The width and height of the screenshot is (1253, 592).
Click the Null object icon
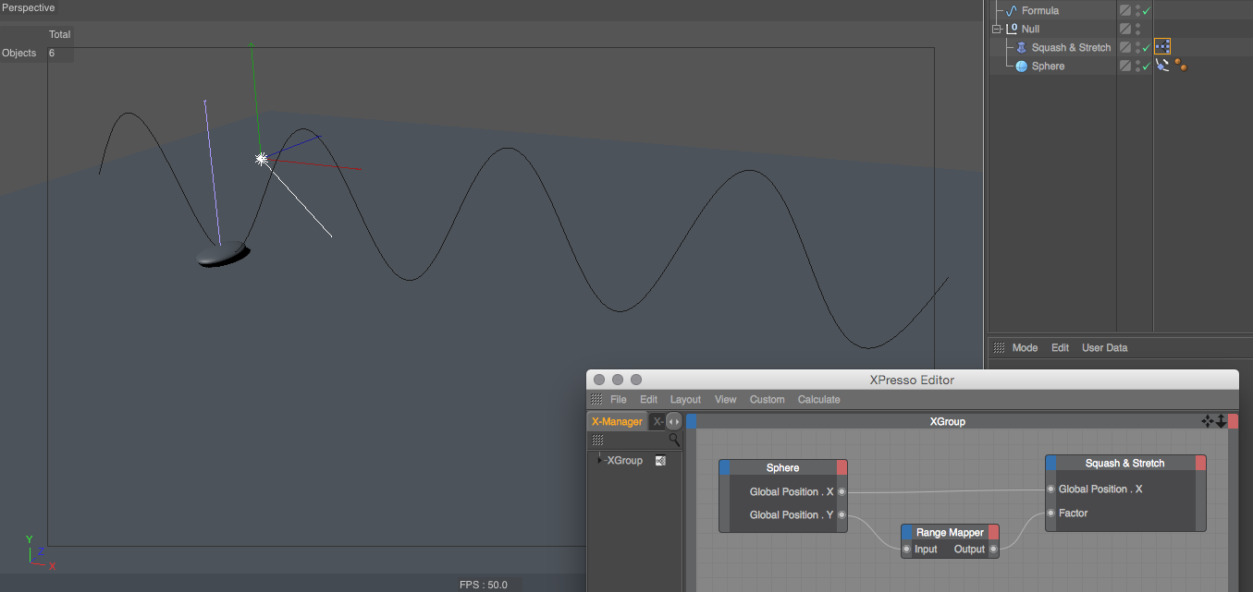[1012, 29]
